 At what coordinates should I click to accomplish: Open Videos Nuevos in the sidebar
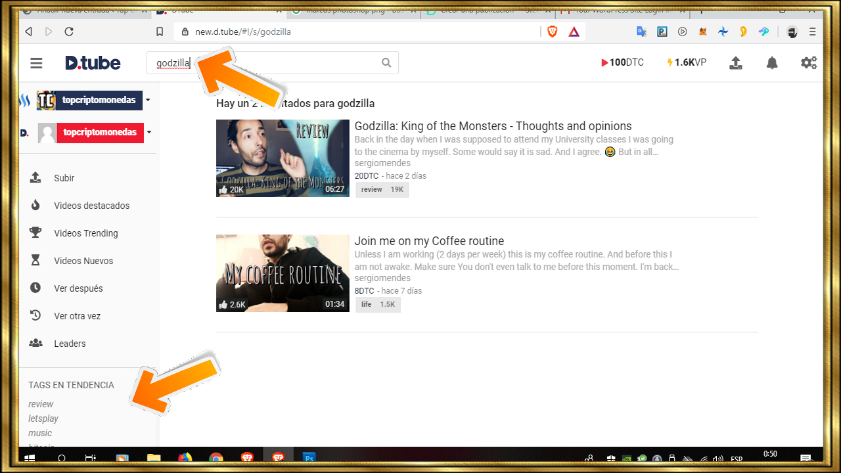83,261
